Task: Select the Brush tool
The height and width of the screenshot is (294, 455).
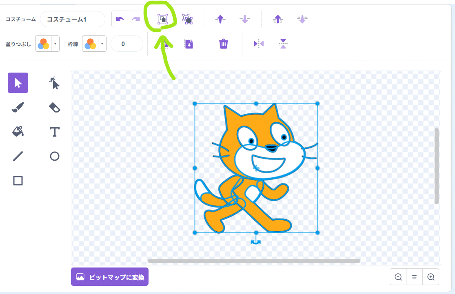Action: click(x=18, y=107)
